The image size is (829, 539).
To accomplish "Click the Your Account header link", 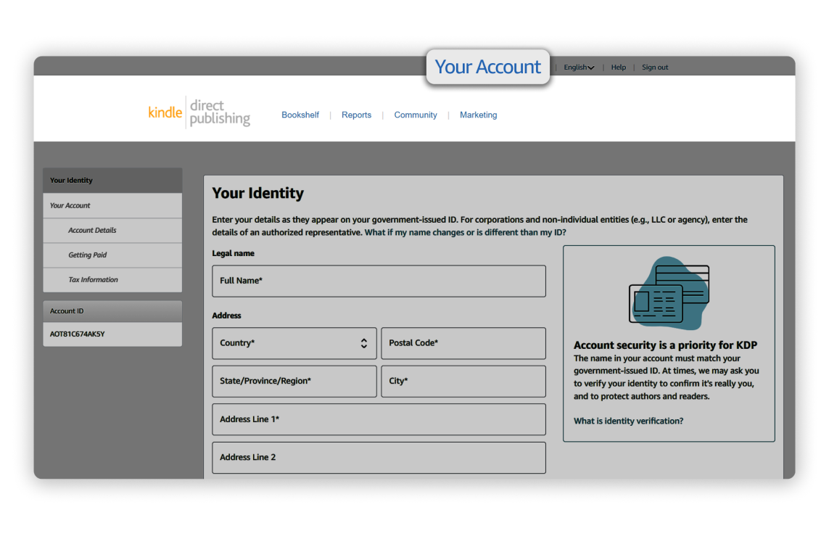I will pos(487,67).
